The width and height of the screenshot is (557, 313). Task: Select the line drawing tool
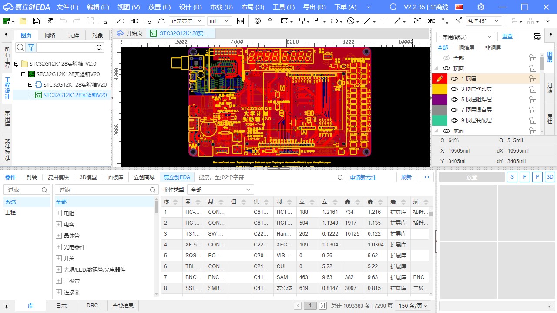coord(367,21)
